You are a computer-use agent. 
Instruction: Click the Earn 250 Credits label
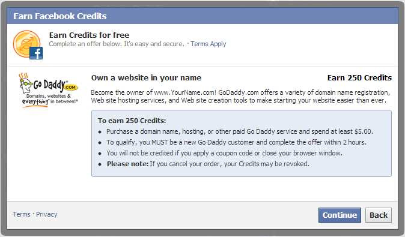click(x=359, y=77)
